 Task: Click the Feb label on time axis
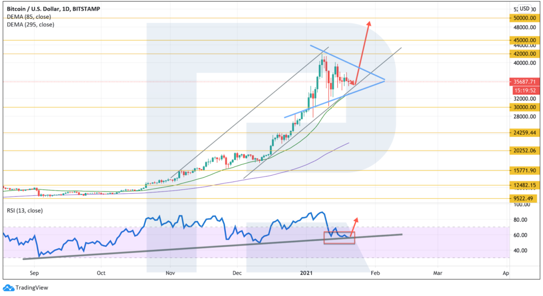[374, 273]
